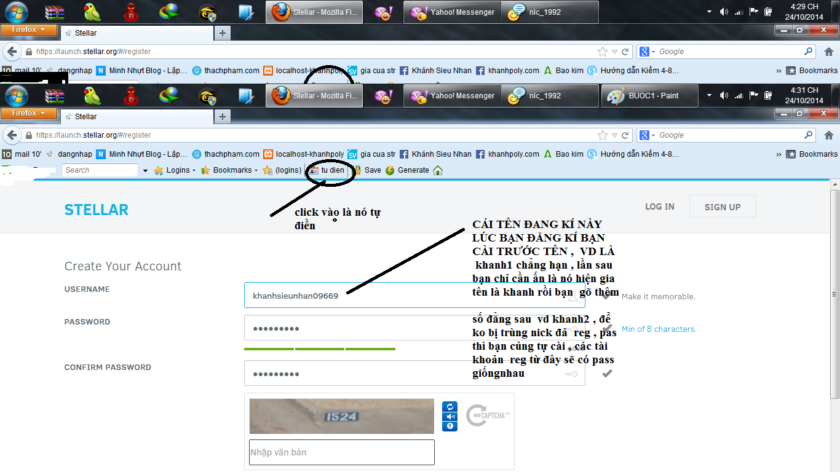Click the green parrot icon on the lower taskbar

pyautogui.click(x=93, y=96)
